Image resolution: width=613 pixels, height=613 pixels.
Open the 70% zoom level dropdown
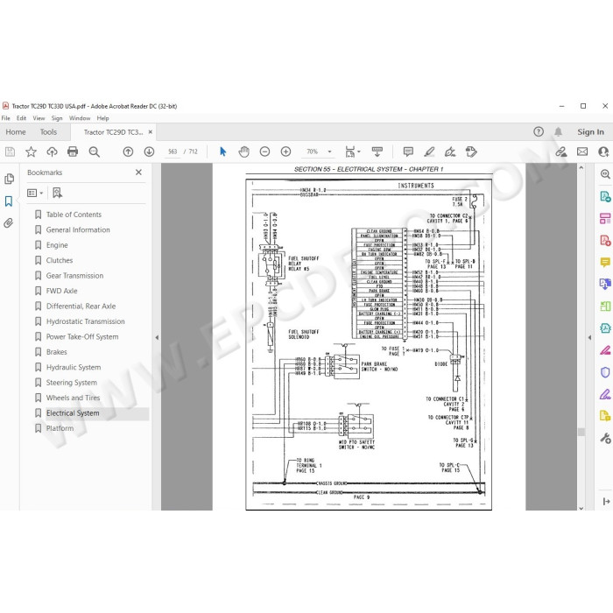[329, 151]
